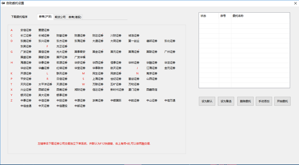
Task: Click the 设为备选 button
Action: tap(226, 101)
